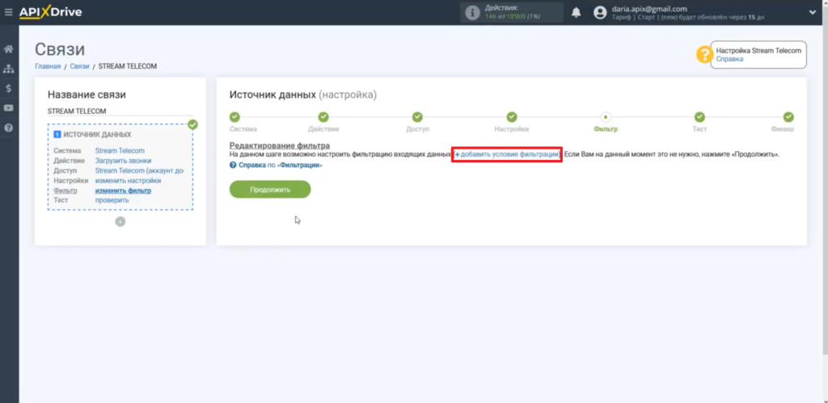This screenshot has width=828, height=403.
Task: Click the orange question mark help icon
Action: [x=703, y=54]
